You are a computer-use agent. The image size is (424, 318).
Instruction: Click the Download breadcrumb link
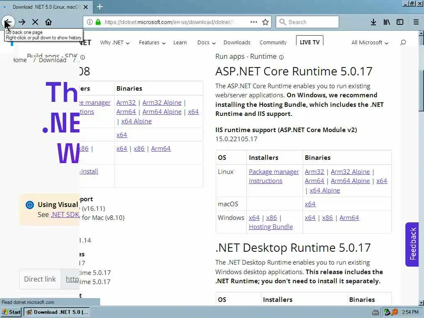53,60
